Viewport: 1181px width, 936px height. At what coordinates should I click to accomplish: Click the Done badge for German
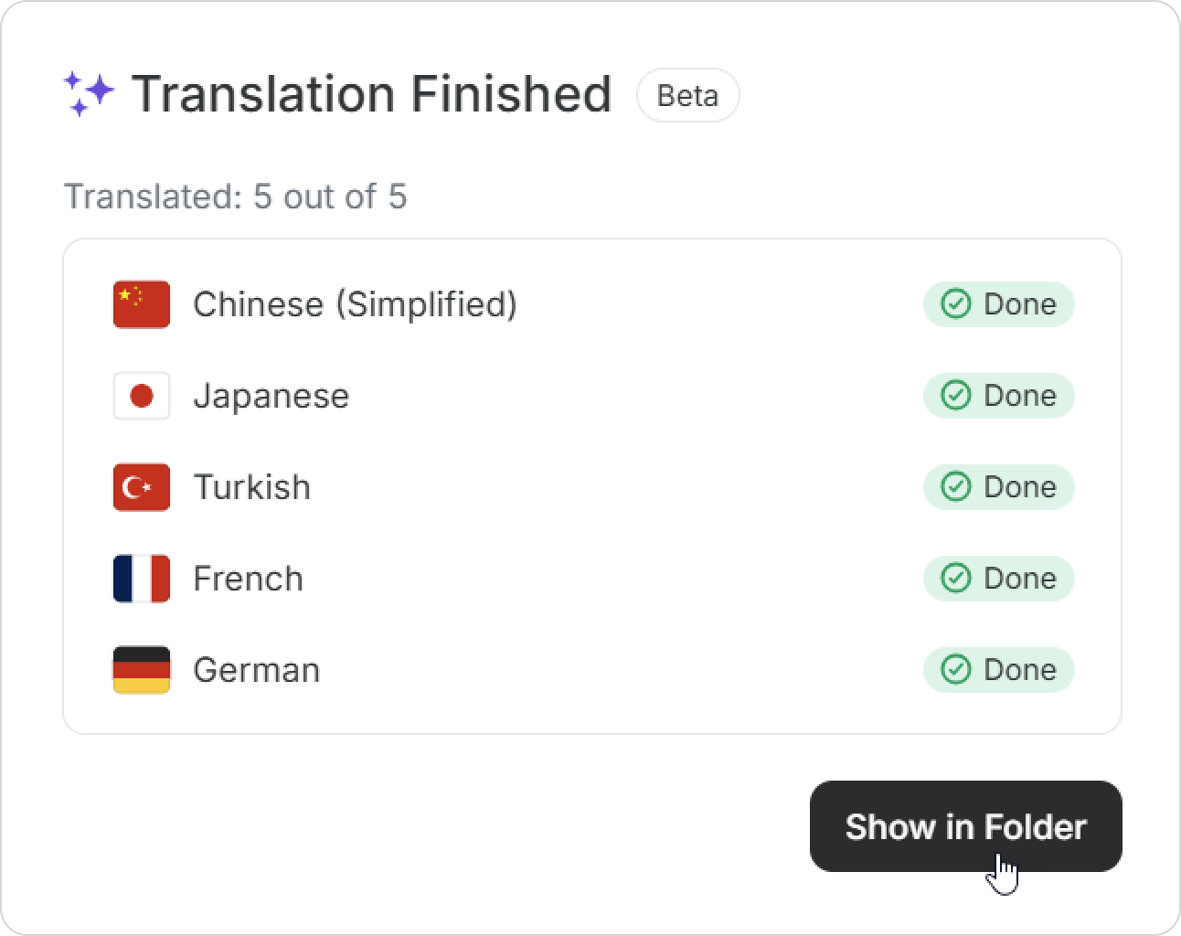(998, 670)
